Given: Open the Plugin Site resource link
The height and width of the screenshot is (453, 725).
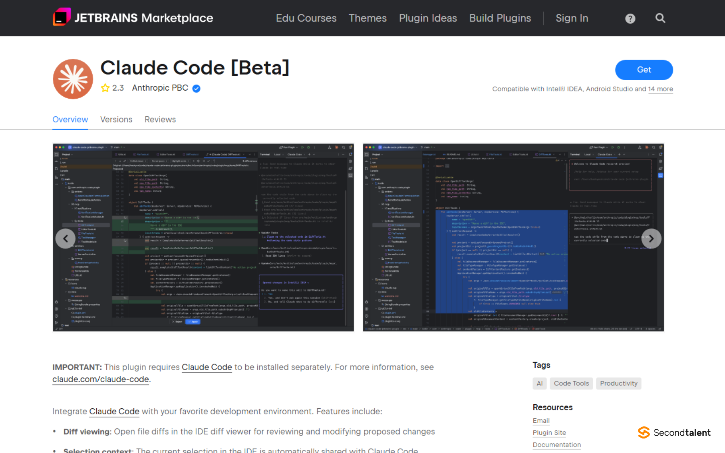Looking at the screenshot, I should click(549, 433).
